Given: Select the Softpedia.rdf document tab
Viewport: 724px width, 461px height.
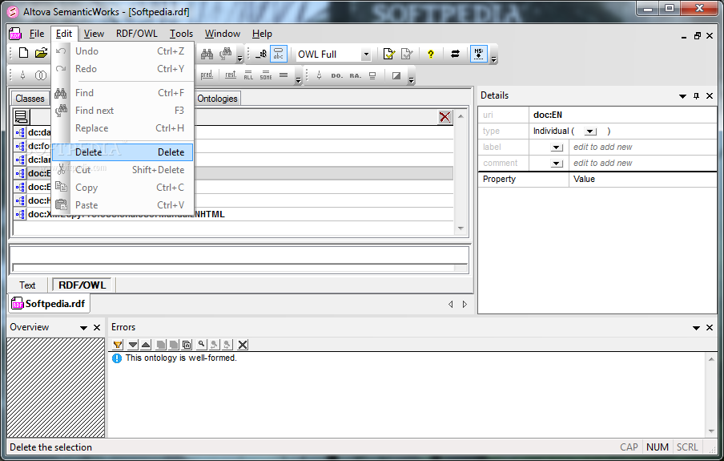Looking at the screenshot, I should (49, 304).
